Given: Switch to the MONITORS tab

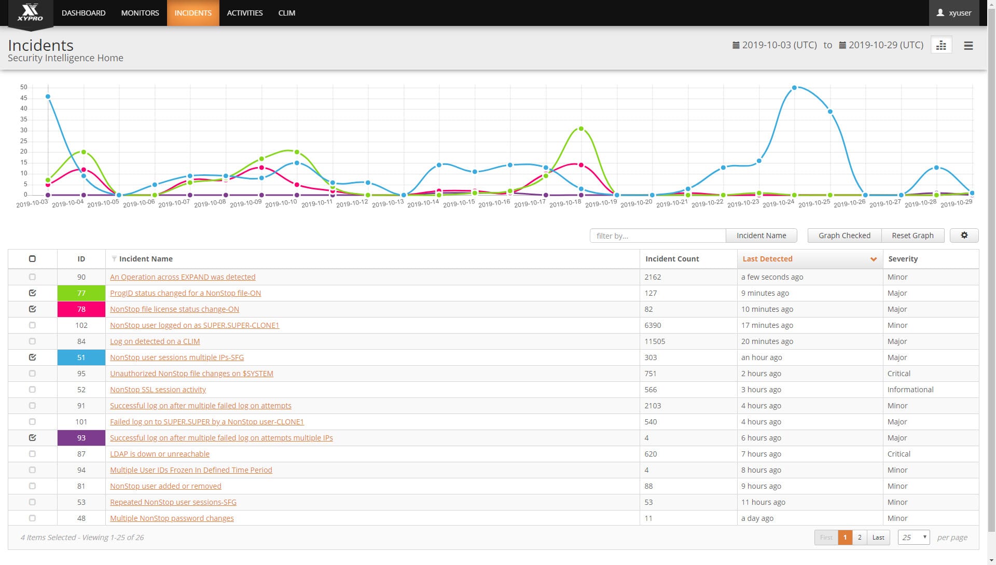Looking at the screenshot, I should click(140, 13).
